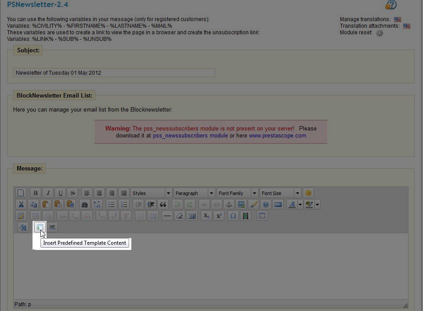Click the subscript button
This screenshot has height=311, width=423.
pos(206,216)
